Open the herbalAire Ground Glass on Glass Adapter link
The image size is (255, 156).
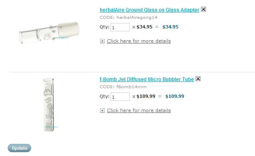[149, 10]
